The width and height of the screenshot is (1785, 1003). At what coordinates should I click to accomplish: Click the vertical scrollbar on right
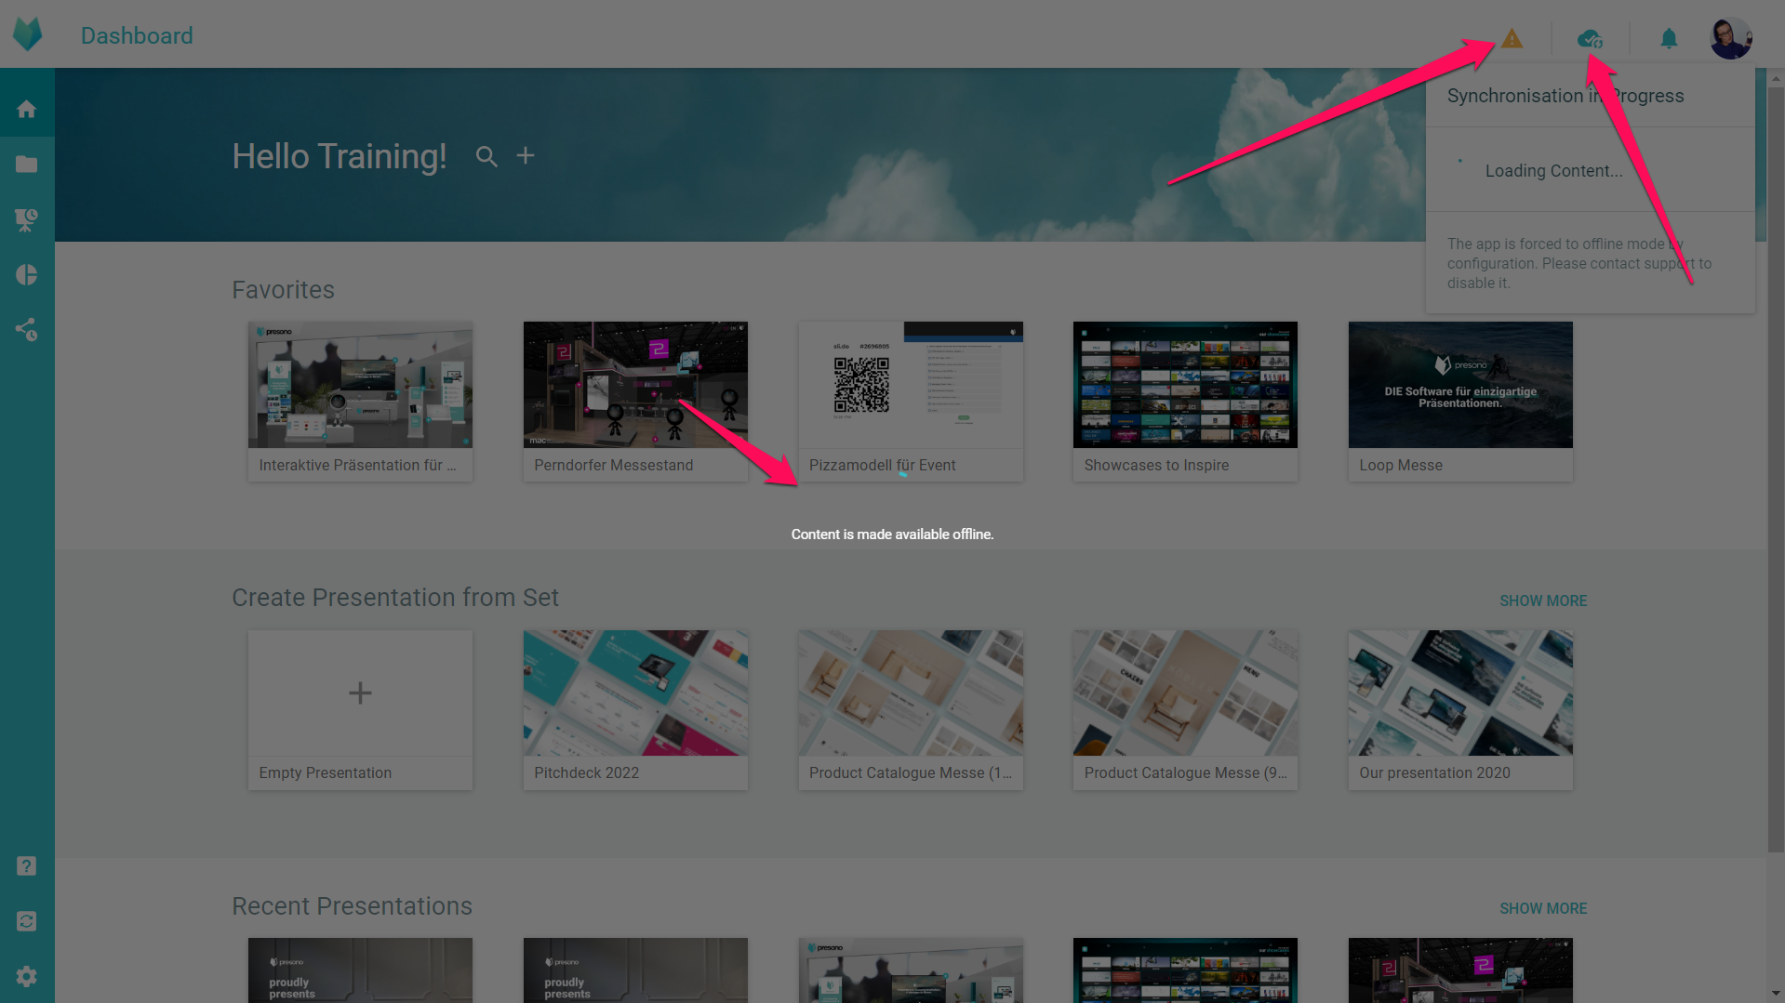(x=1776, y=465)
